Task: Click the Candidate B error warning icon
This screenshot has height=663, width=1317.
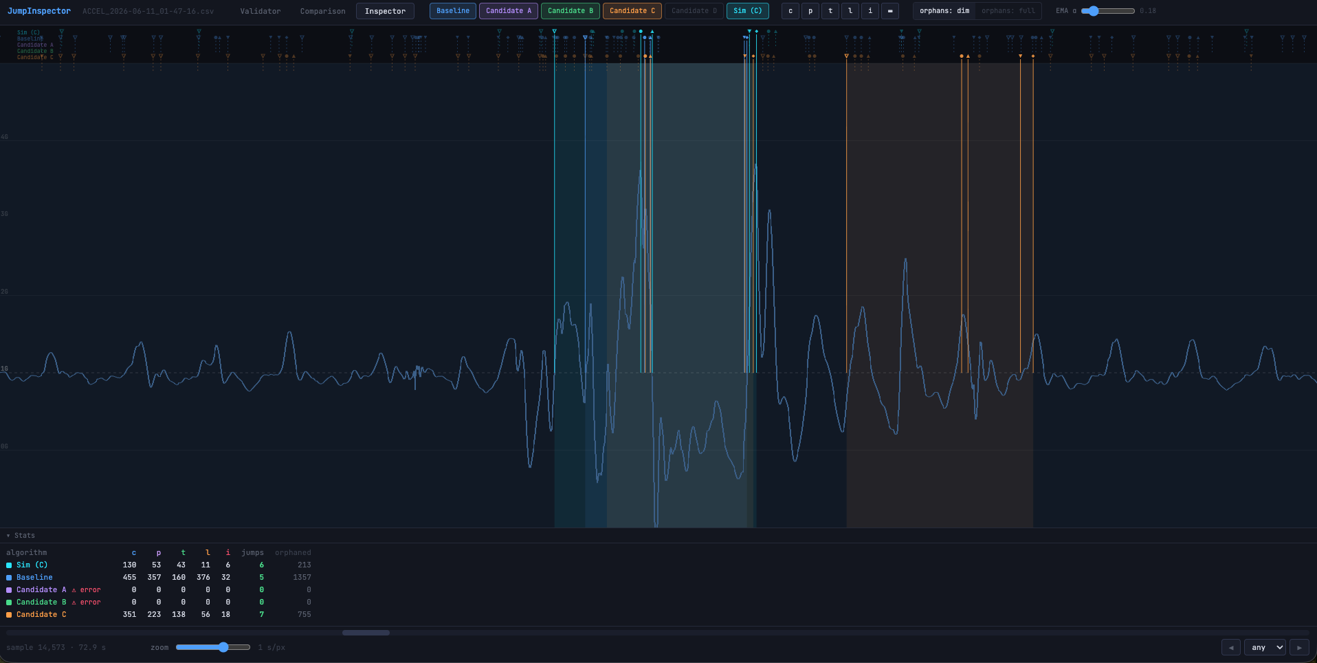Action: point(74,602)
